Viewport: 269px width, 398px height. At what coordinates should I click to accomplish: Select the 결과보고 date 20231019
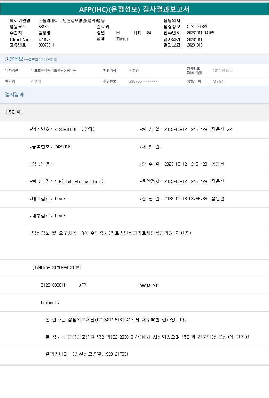click(195, 45)
